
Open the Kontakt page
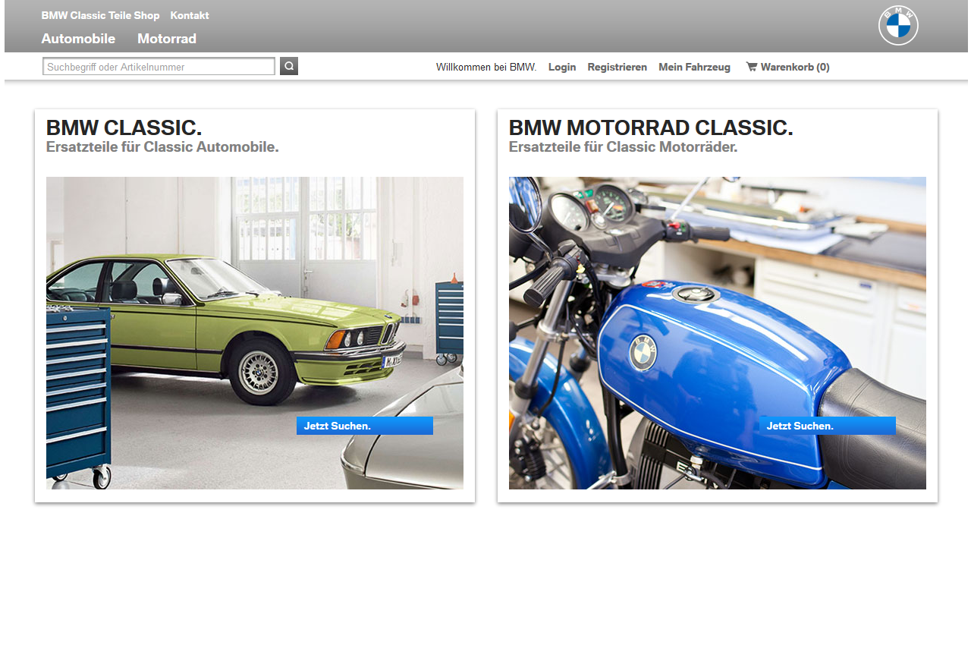[190, 15]
